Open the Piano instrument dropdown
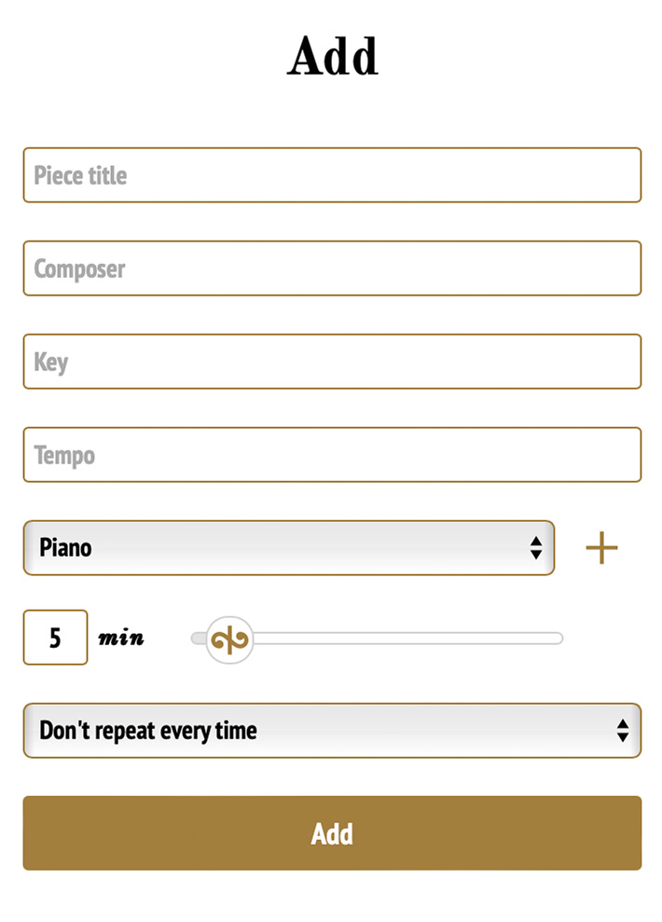This screenshot has height=922, width=662. (289, 548)
